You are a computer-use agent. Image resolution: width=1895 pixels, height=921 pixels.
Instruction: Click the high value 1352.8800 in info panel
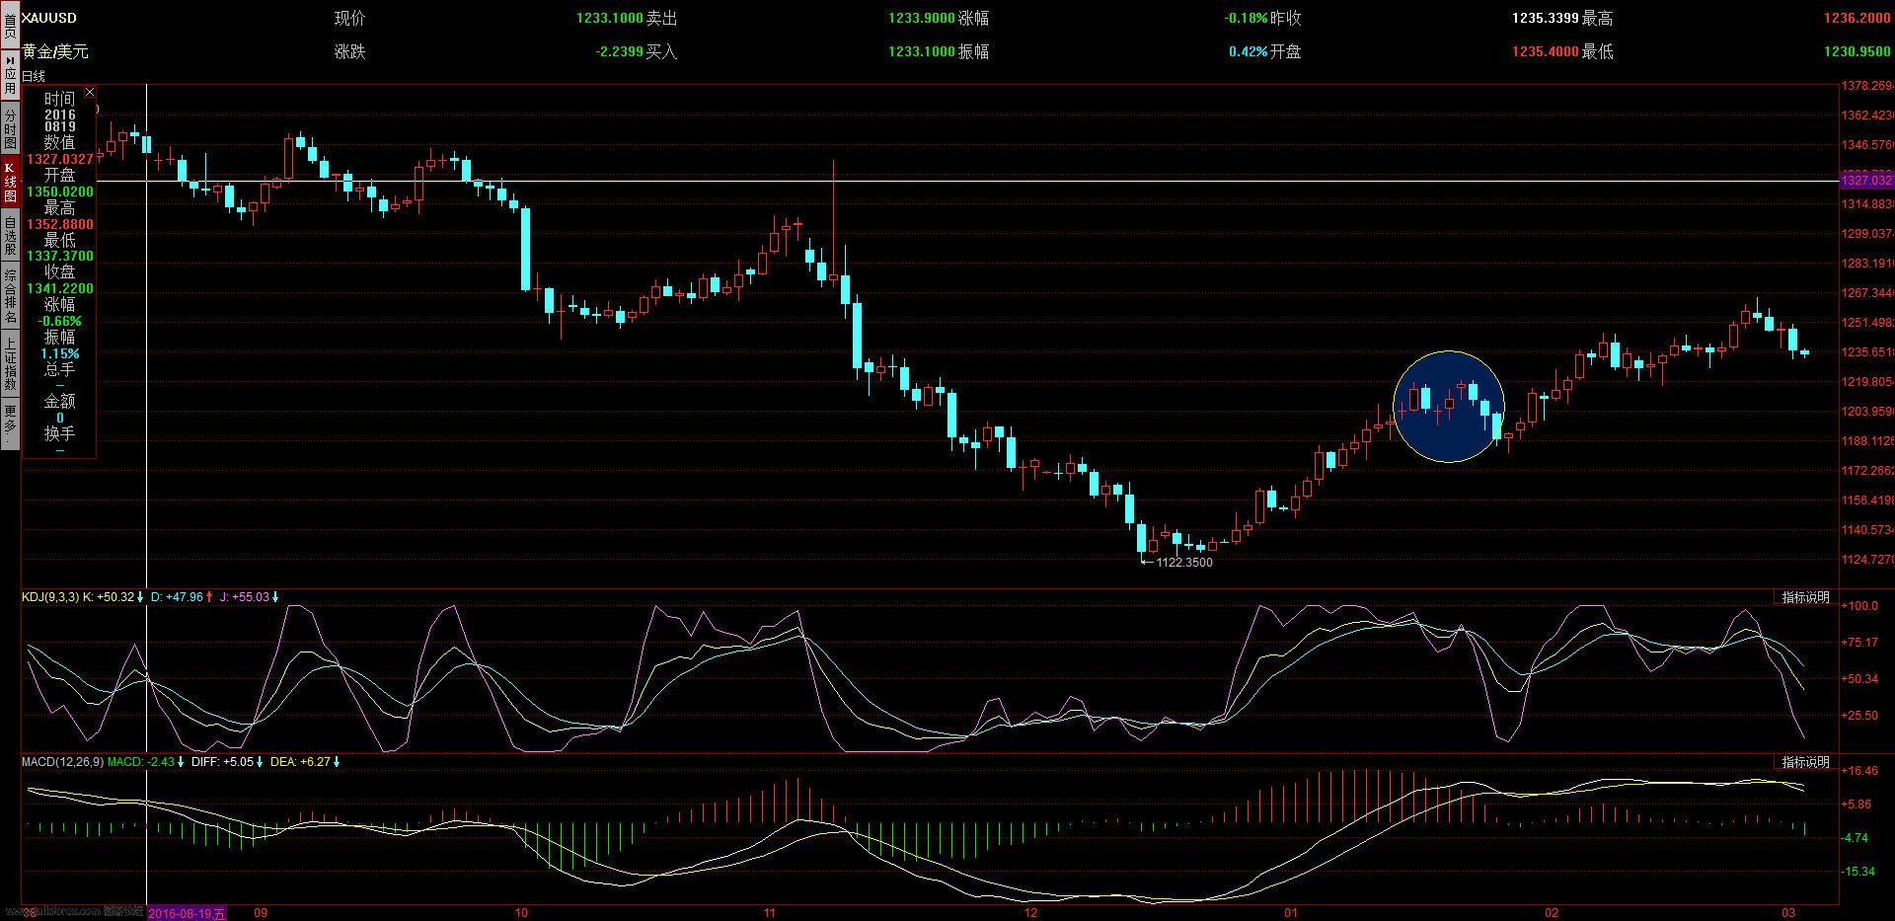coord(60,224)
